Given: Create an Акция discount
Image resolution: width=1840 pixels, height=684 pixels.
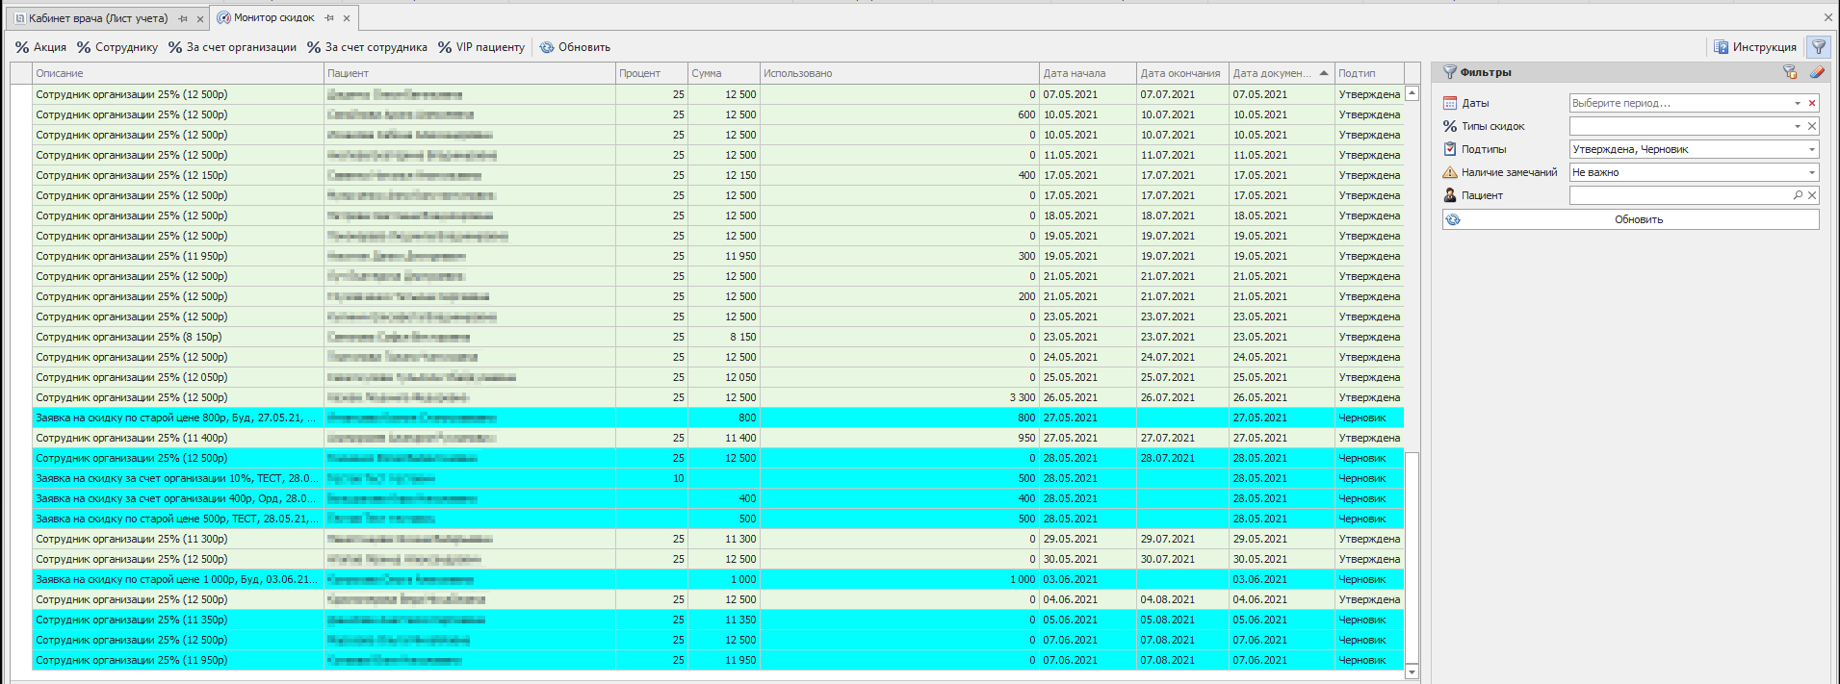Looking at the screenshot, I should [x=40, y=47].
